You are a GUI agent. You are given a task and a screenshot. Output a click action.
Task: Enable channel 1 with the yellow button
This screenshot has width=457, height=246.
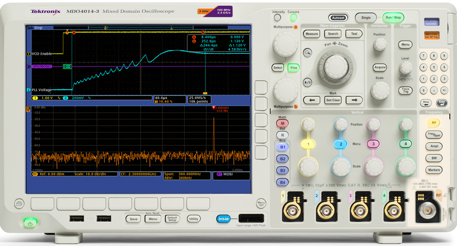pyautogui.click(x=308, y=144)
